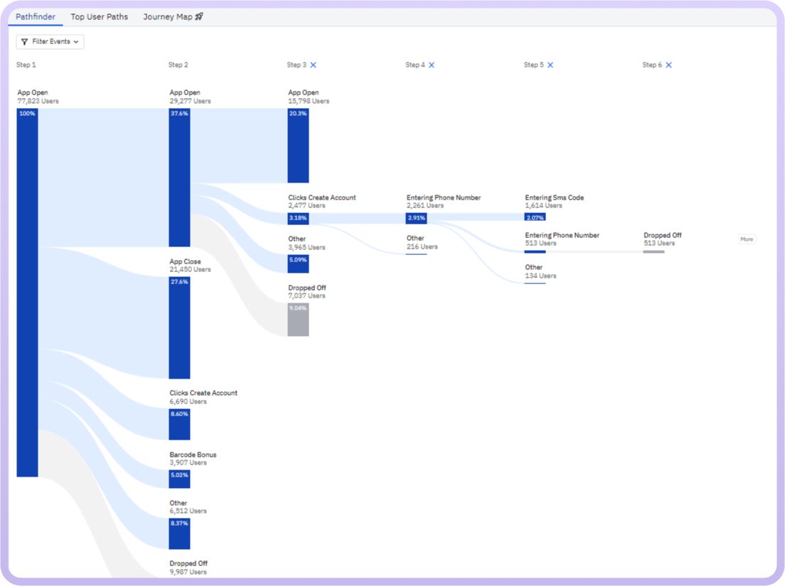785x586 pixels.
Task: Select the Pathfinder tab
Action: tap(36, 16)
